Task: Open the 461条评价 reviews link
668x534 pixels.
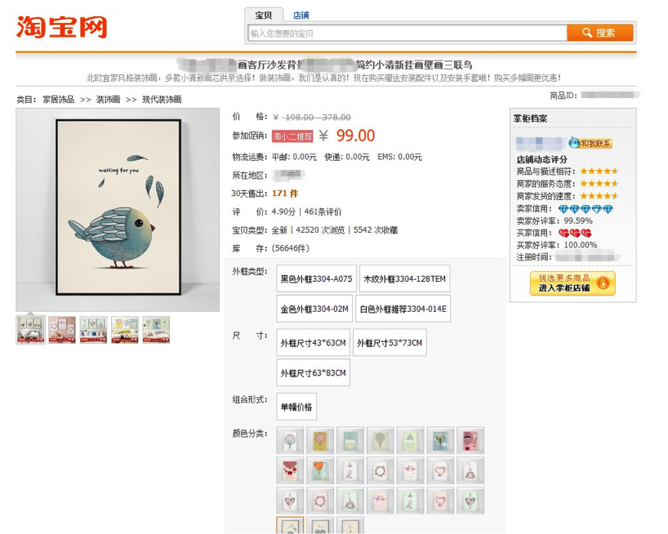Action: click(323, 211)
